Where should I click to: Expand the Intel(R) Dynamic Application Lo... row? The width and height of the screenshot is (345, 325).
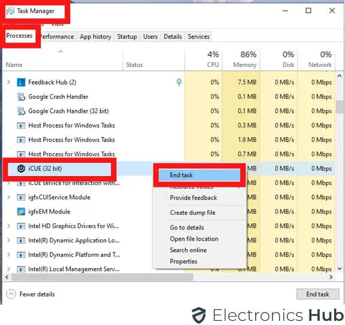click(8, 241)
